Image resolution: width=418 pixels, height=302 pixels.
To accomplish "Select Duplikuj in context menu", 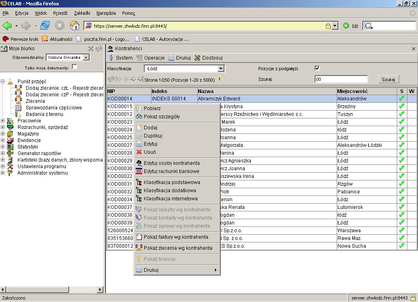I will 177,136.
